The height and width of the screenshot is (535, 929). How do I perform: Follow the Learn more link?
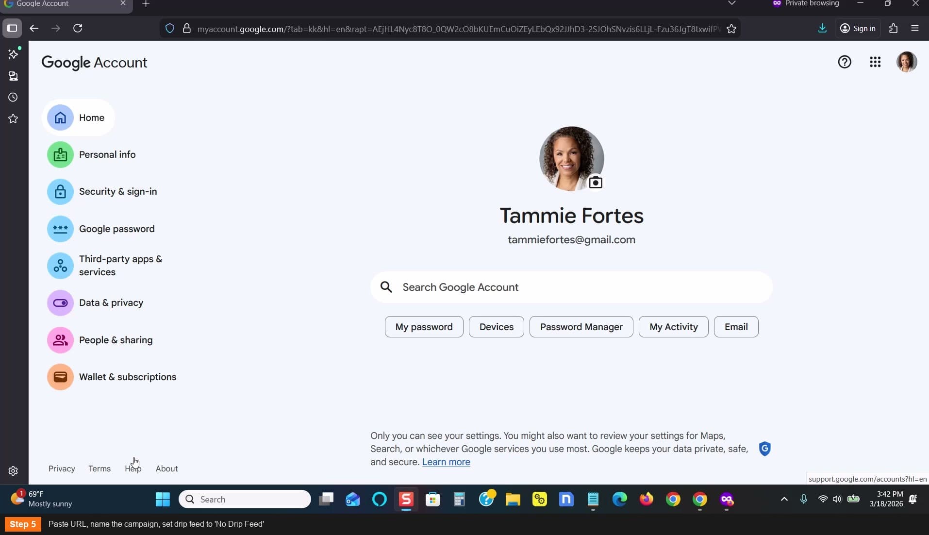click(446, 462)
